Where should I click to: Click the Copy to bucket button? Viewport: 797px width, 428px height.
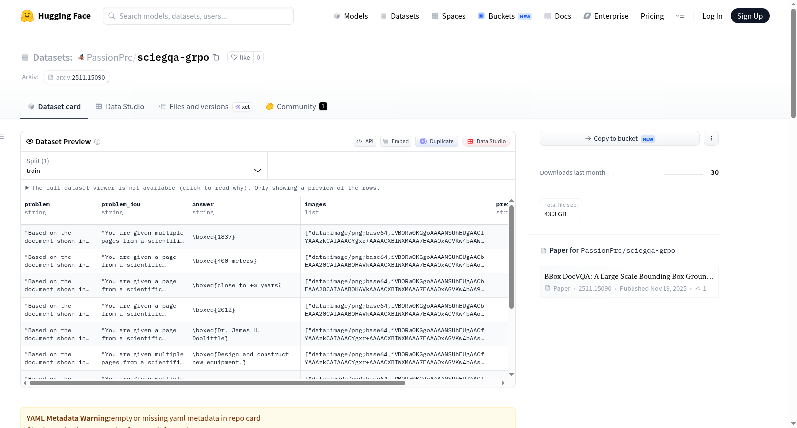tap(620, 138)
